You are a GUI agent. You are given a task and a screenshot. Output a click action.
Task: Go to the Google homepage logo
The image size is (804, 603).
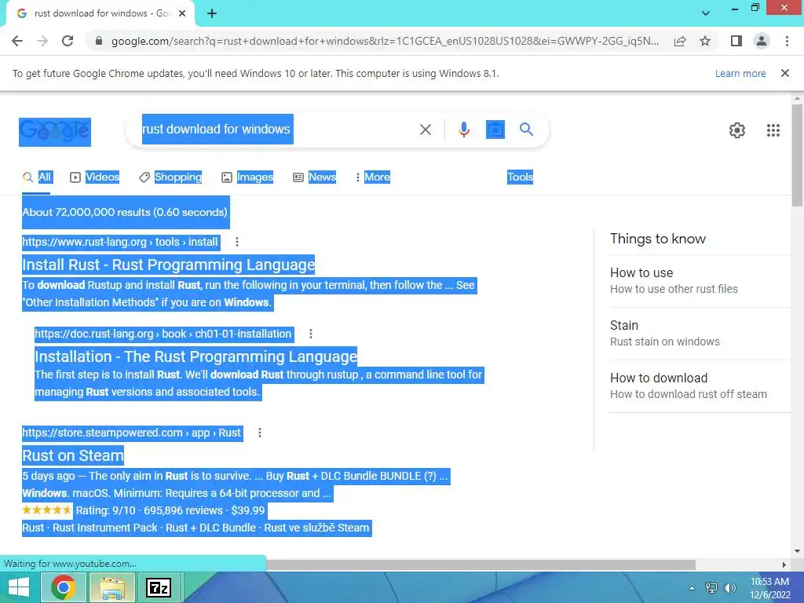coord(55,132)
